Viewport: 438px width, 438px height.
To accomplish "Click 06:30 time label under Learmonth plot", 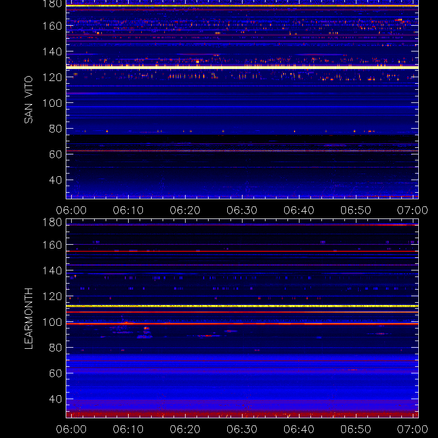I will 242,429.
